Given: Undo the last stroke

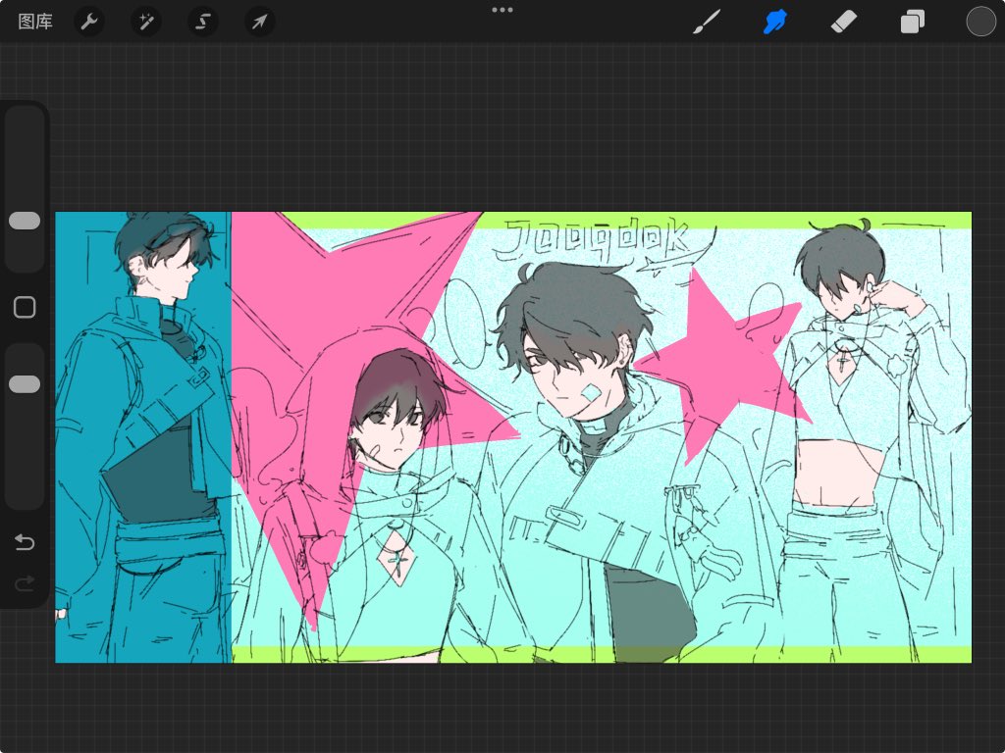Looking at the screenshot, I should pos(25,542).
